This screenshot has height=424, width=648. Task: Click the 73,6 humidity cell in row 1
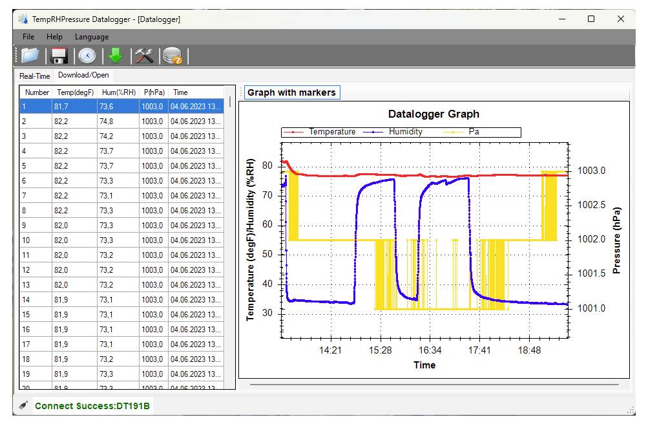[x=119, y=106]
